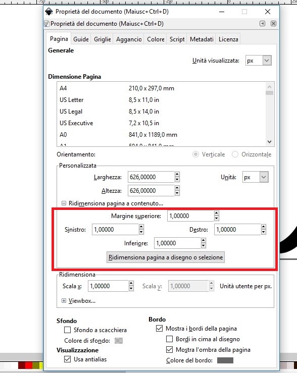This screenshot has width=297, height=373.
Task: Click the iconify arrow on the docked panel header
Action: [262, 24]
